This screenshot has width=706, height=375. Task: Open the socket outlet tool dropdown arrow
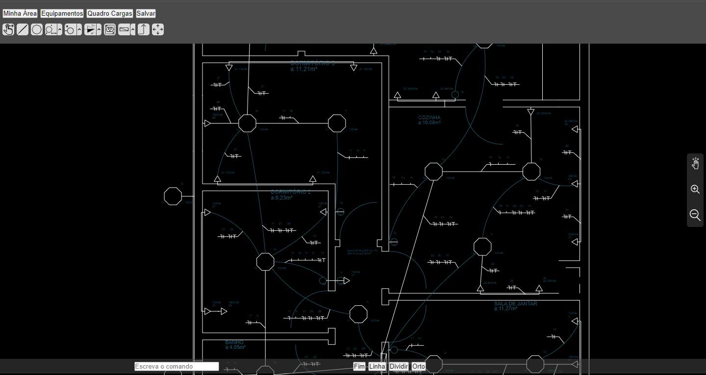click(x=99, y=30)
